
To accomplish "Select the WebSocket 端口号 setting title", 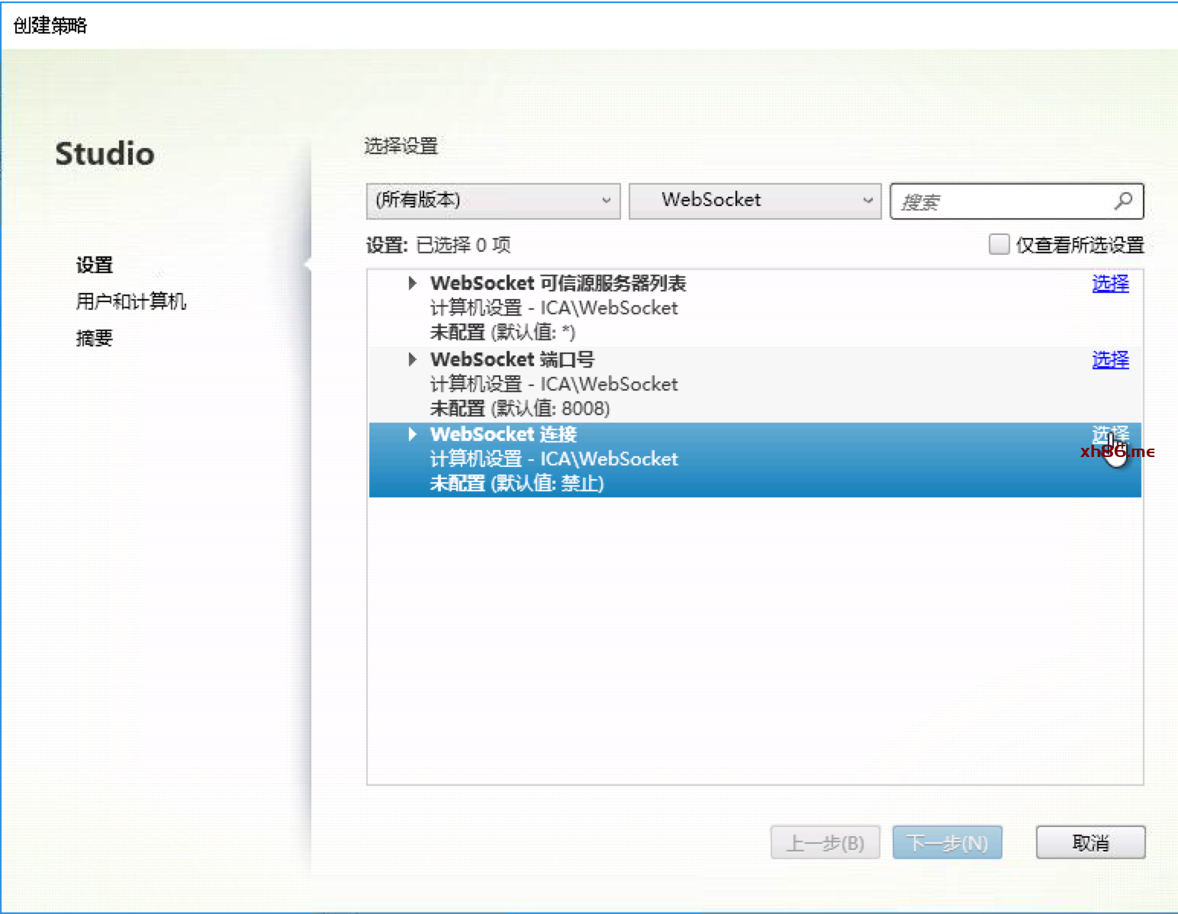I will point(512,359).
